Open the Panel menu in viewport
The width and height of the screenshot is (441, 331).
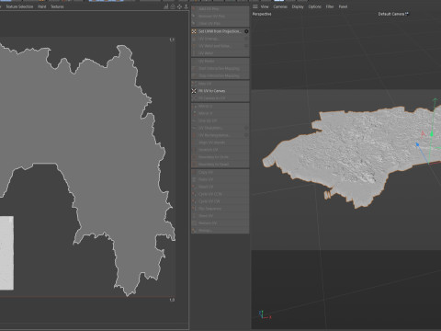[x=343, y=6]
